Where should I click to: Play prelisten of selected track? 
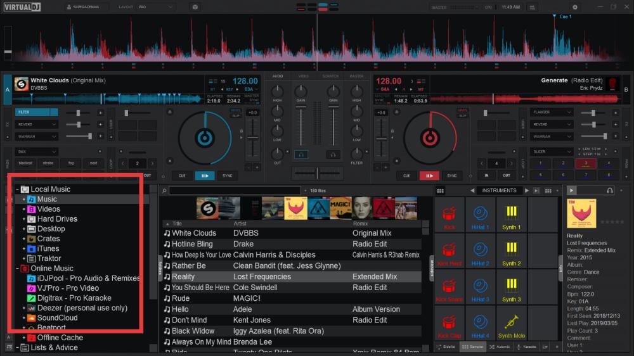[x=571, y=190]
